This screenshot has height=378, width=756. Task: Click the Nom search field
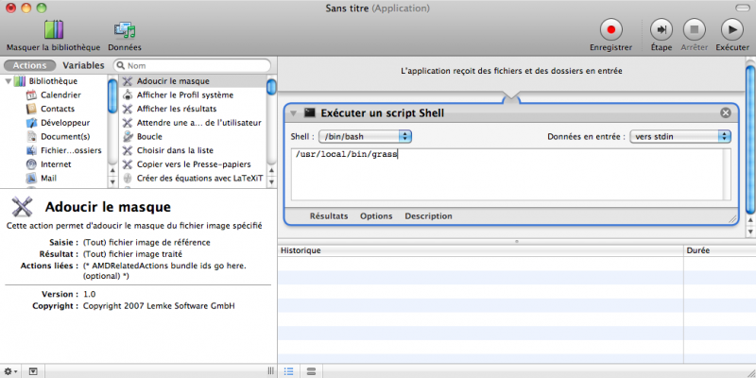(194, 65)
